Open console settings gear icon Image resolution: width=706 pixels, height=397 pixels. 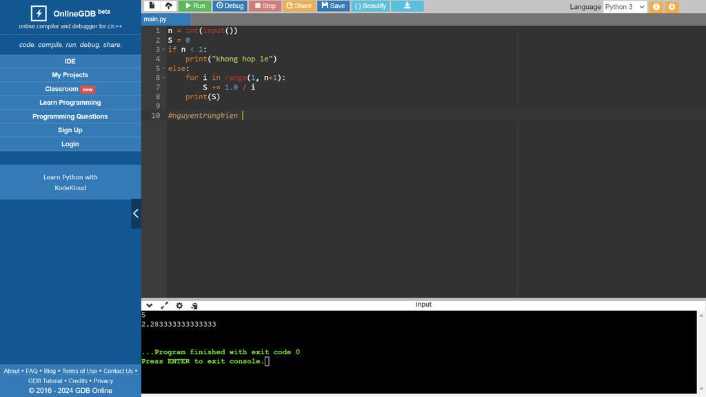pyautogui.click(x=179, y=305)
